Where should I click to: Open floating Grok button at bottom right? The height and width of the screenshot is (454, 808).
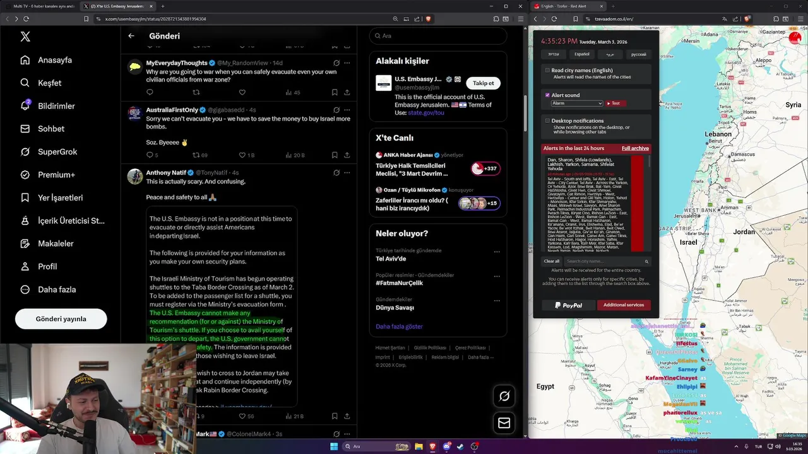click(504, 396)
